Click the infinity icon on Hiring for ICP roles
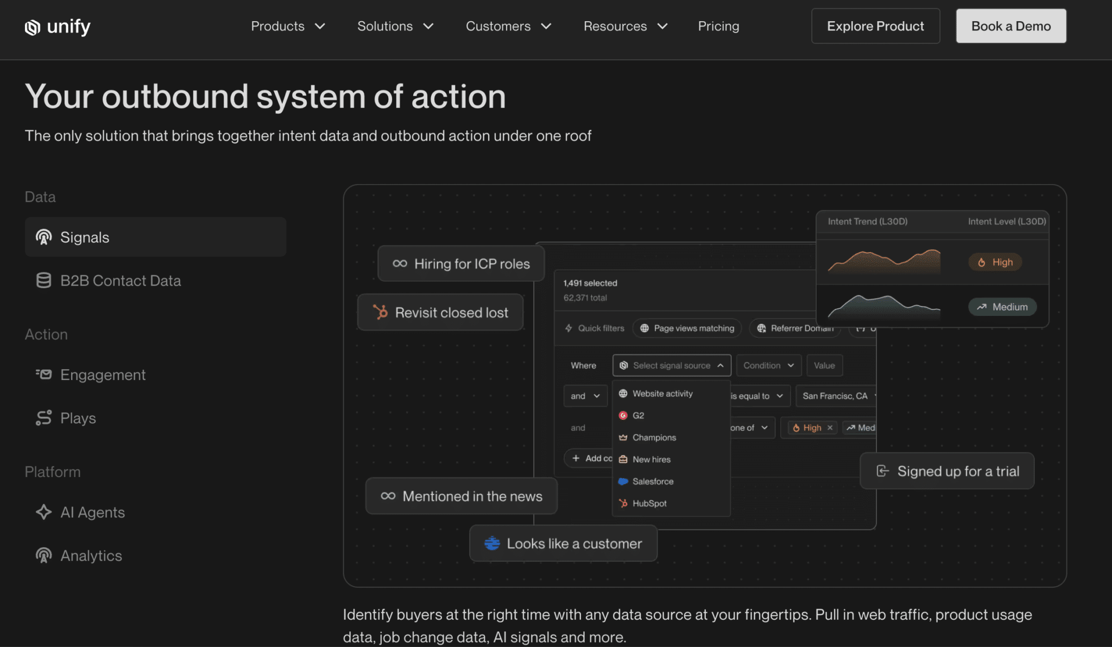Image resolution: width=1112 pixels, height=647 pixels. pos(400,263)
